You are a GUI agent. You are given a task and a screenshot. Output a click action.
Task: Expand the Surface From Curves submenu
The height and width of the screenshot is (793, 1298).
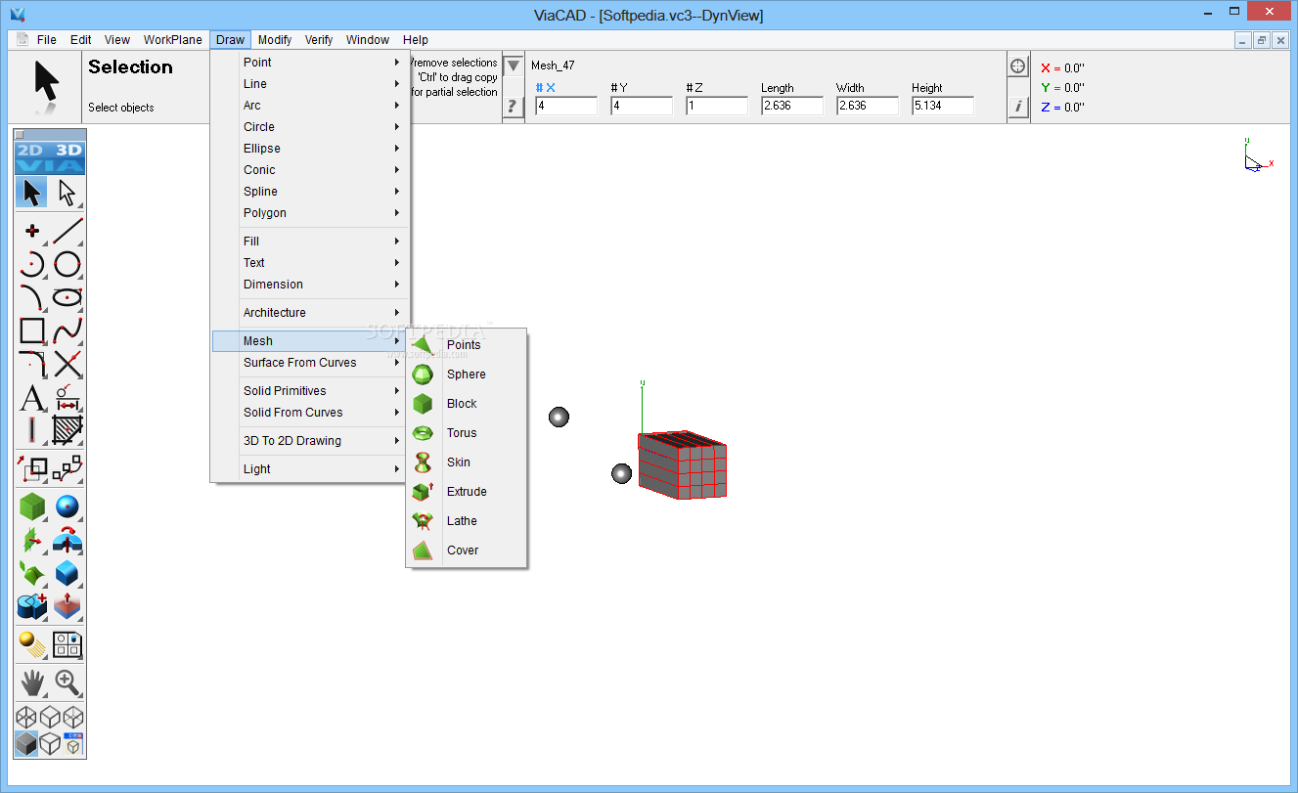(310, 363)
